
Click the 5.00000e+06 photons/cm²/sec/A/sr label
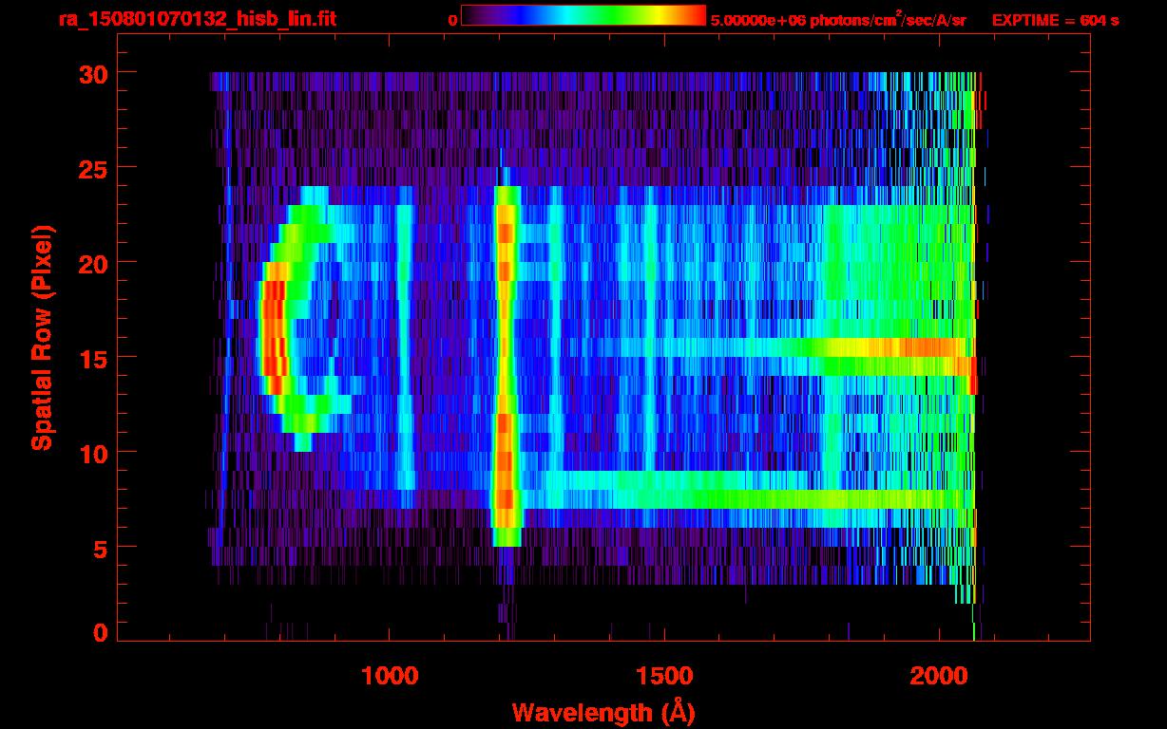click(838, 19)
